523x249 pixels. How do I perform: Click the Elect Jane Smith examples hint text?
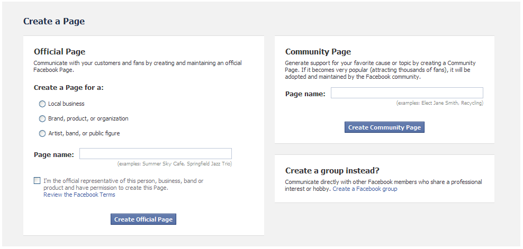click(439, 103)
